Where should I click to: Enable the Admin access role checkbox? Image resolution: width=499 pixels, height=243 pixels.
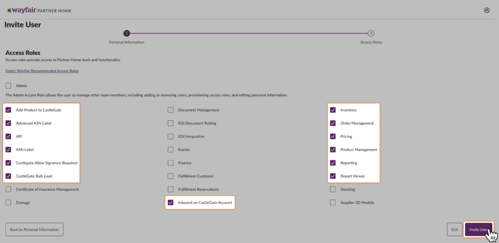tap(8, 86)
